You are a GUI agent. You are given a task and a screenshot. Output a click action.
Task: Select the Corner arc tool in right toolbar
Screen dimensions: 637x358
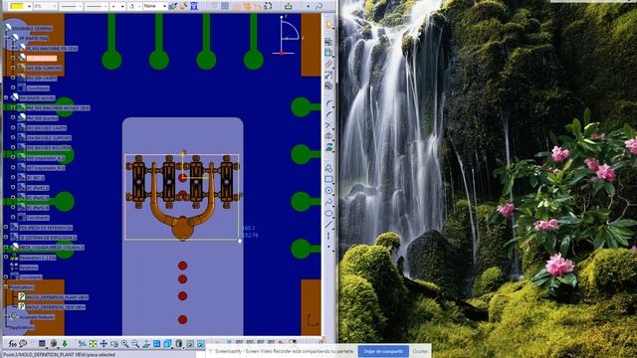tap(328, 103)
